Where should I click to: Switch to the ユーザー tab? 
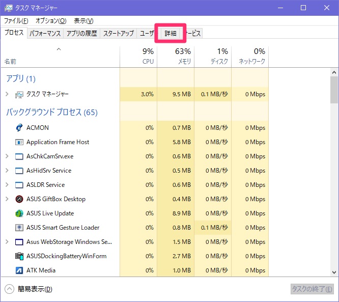[147, 33]
